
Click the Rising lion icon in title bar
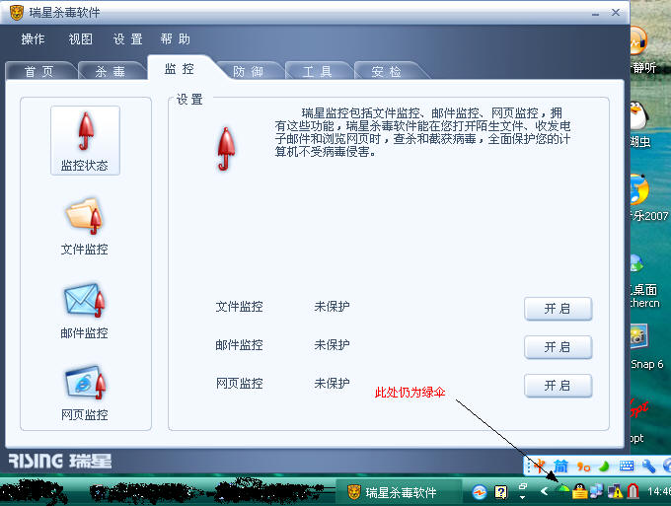(x=17, y=13)
